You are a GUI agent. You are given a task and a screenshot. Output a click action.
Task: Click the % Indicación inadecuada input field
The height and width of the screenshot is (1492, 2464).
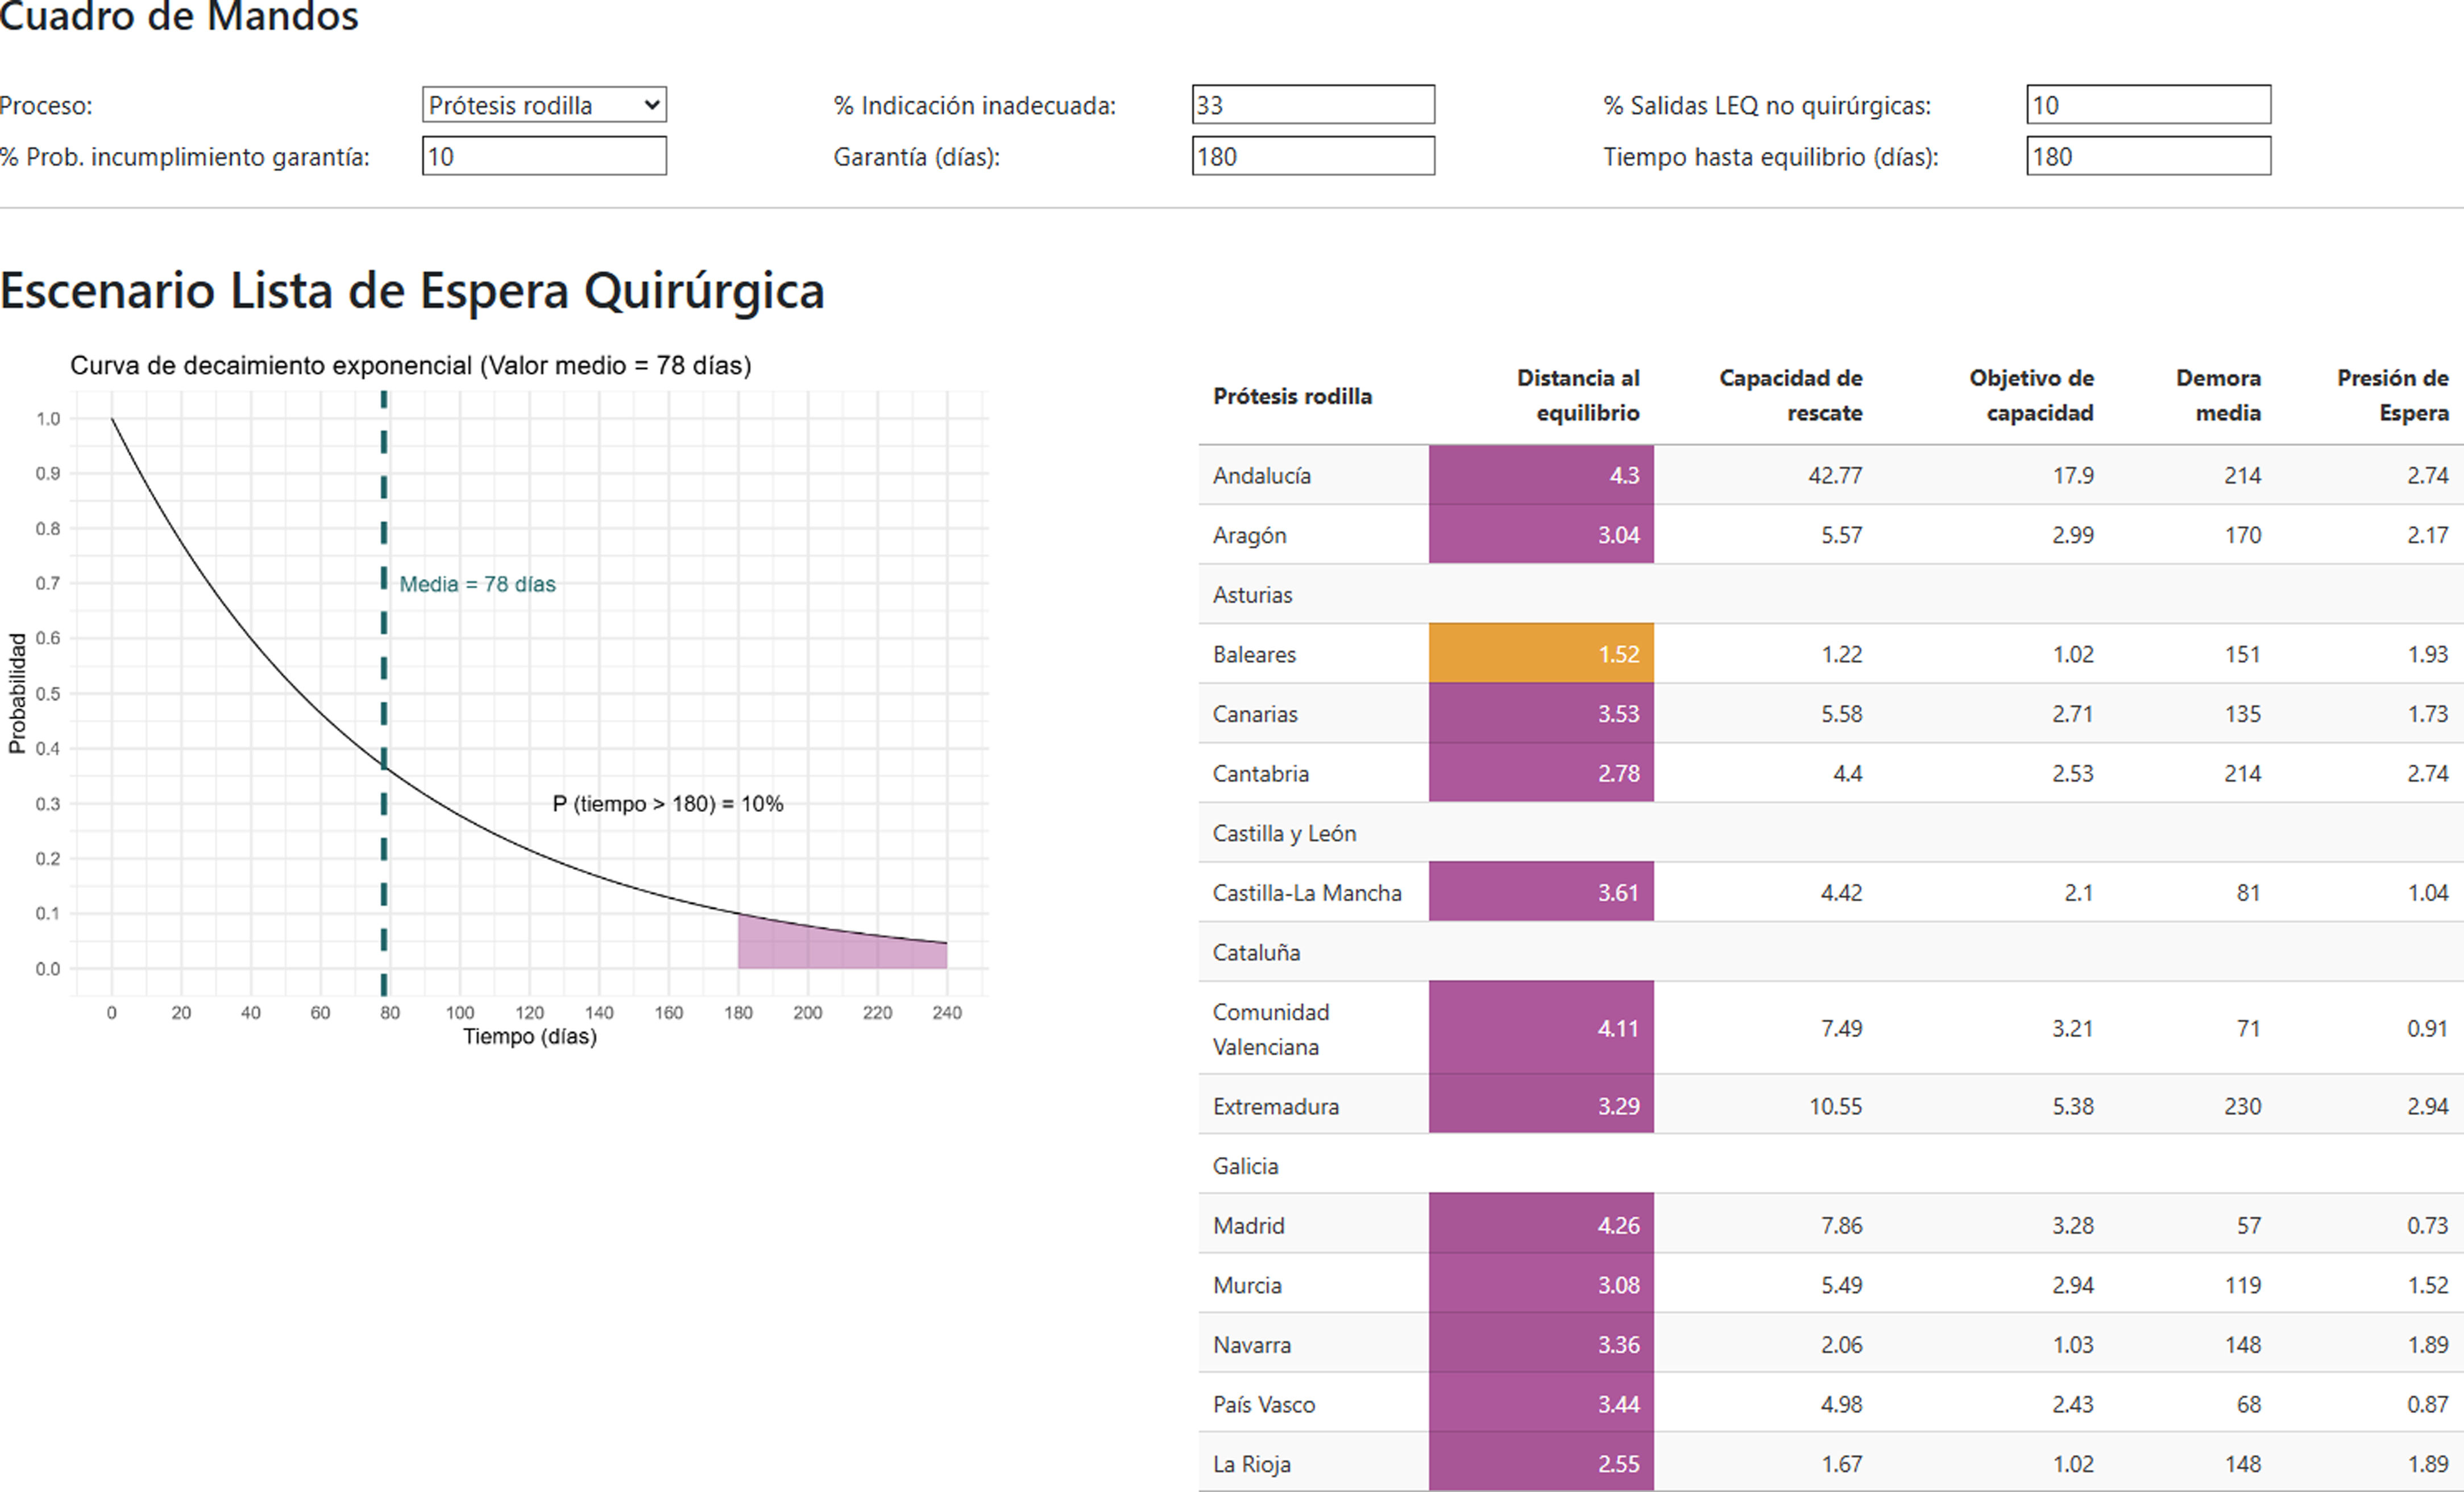coord(1312,105)
